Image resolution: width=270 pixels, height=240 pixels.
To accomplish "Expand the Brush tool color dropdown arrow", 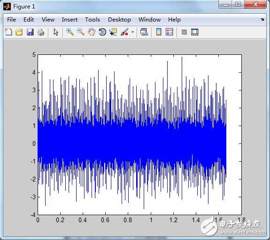I will [x=132, y=32].
